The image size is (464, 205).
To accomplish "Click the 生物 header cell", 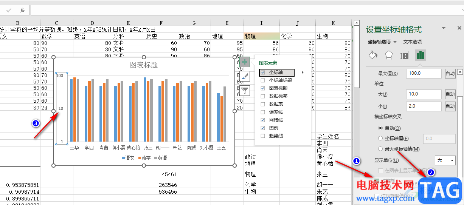I will [x=334, y=36].
